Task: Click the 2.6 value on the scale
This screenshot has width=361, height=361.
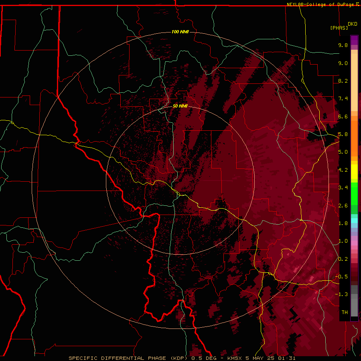Action: click(x=343, y=206)
